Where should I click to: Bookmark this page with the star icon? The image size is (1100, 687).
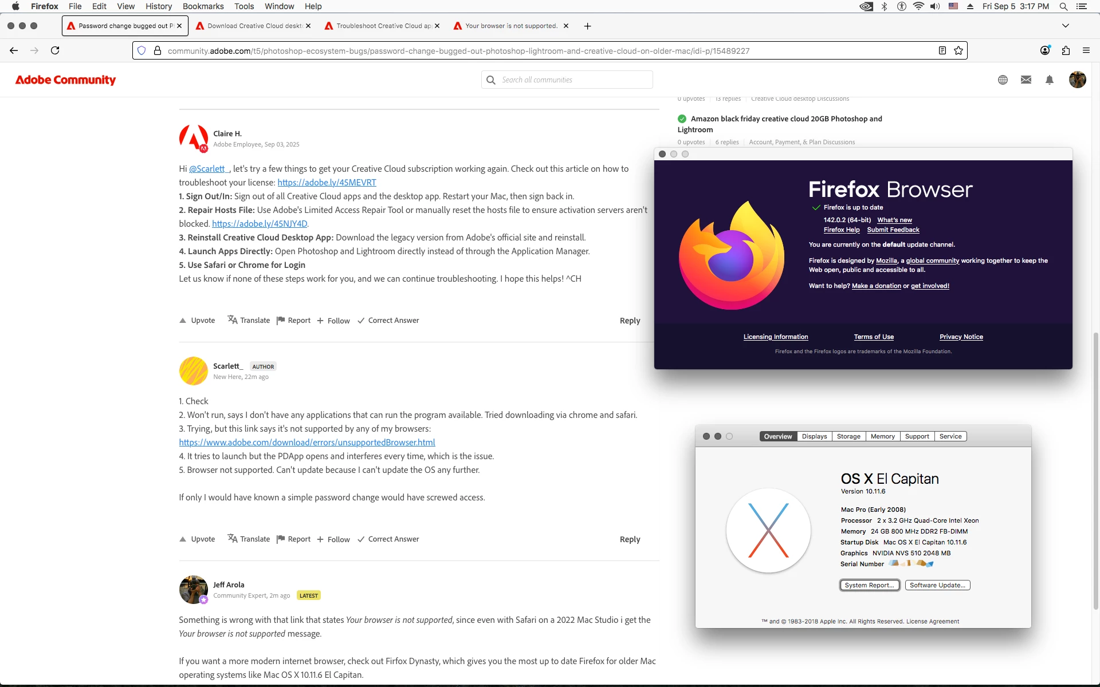[958, 50]
